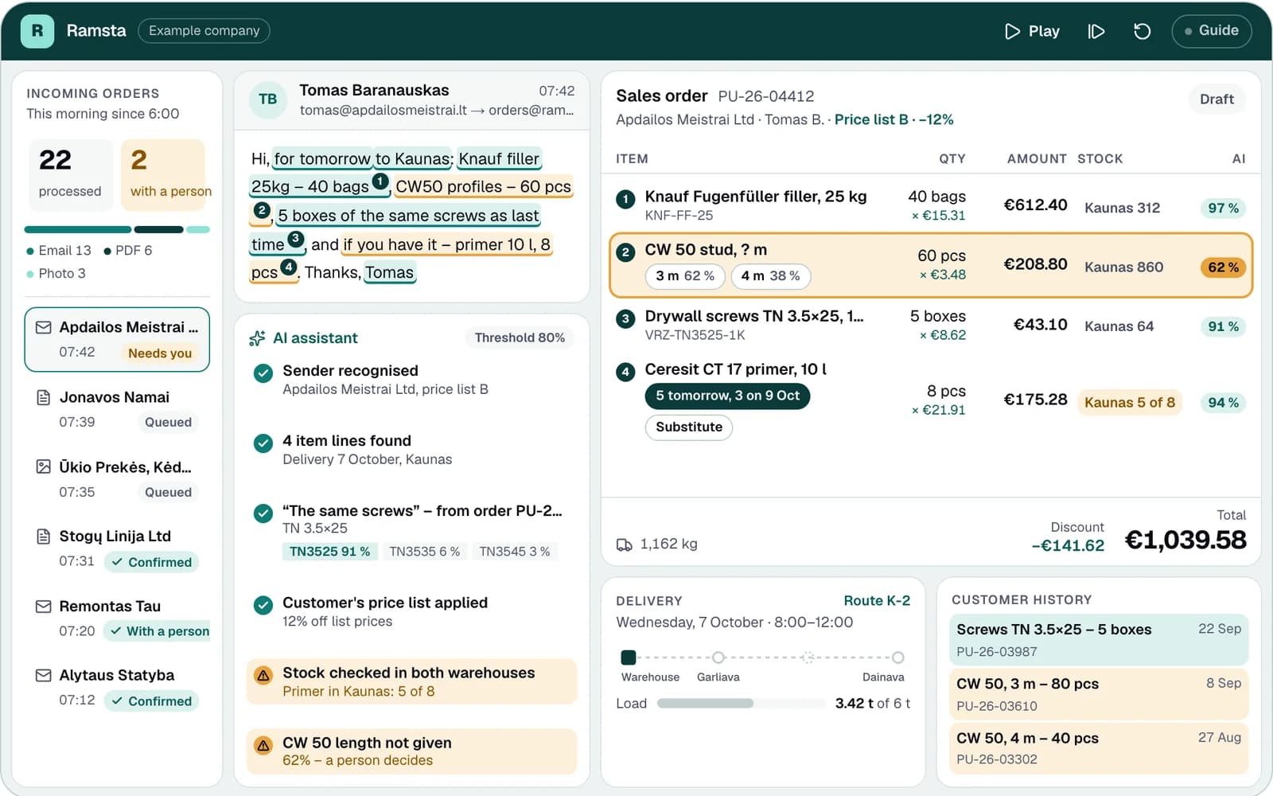Click the TB sender avatar
Screen dimensions: 1273x796
click(x=268, y=99)
